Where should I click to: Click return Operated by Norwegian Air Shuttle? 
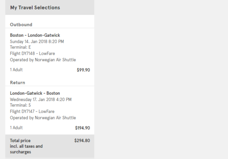pos(43,118)
